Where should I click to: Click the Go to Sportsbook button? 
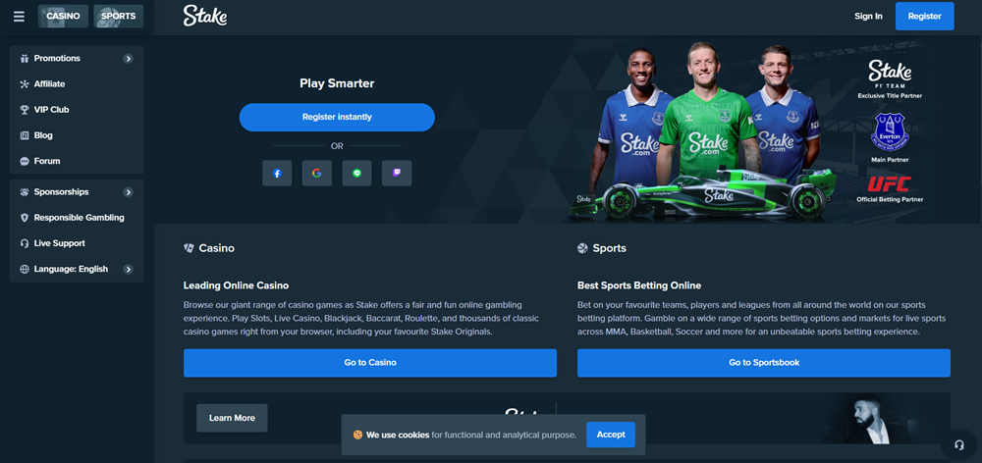tap(764, 363)
